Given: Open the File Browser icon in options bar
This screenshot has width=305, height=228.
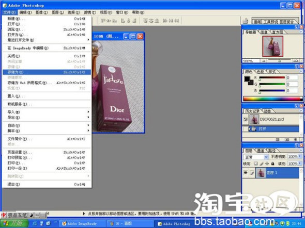Looking at the screenshot, I should click(x=246, y=21).
